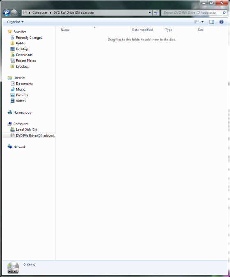230x277 pixels.
Task: Select Network in the navigation pane
Action: [x=19, y=147]
